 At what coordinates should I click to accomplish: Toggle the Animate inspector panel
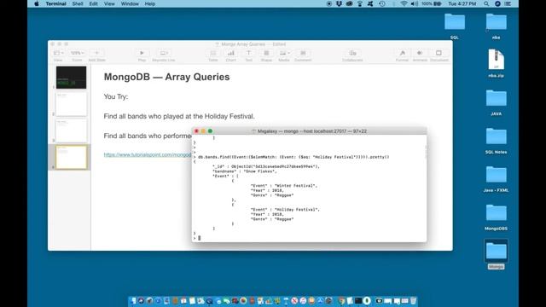(x=420, y=53)
